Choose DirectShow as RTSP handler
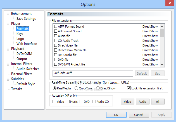This screenshot has height=122, width=176. click(x=98, y=88)
